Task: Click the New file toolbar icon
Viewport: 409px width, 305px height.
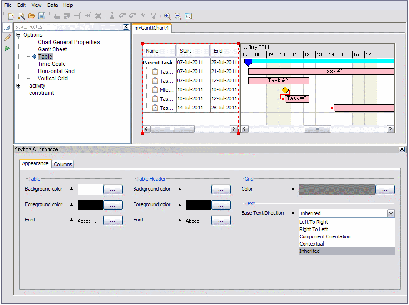Action: coord(10,16)
